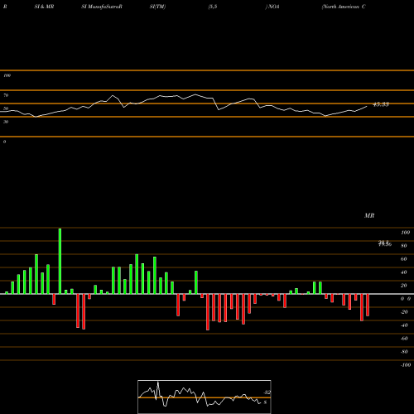Click the 'SI(TM)' header label
Viewport: 414px width, 414px height.
tap(157, 7)
